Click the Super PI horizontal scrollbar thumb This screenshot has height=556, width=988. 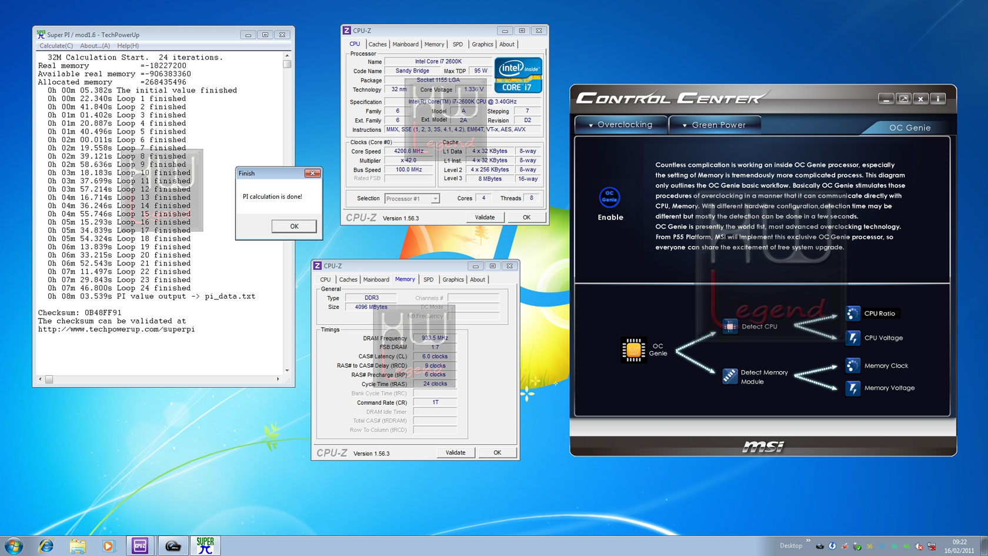(x=49, y=379)
